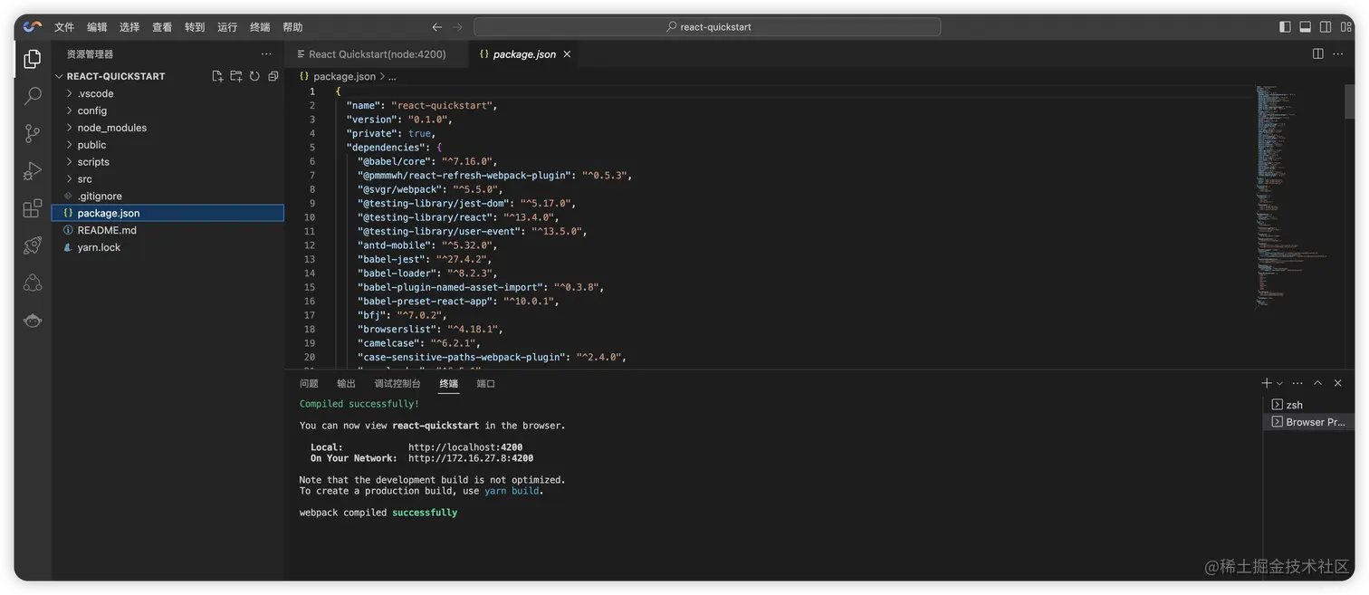
Task: Open the Source Control view
Action: click(x=33, y=133)
